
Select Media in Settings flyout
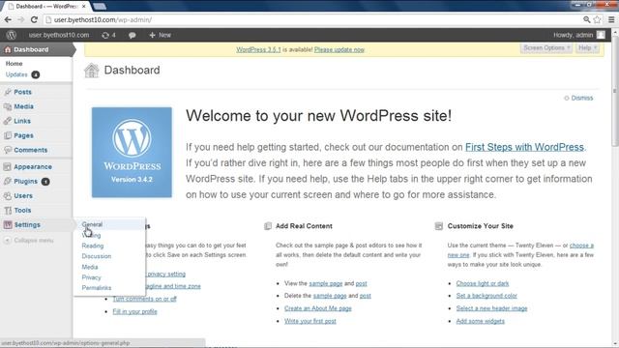point(90,267)
